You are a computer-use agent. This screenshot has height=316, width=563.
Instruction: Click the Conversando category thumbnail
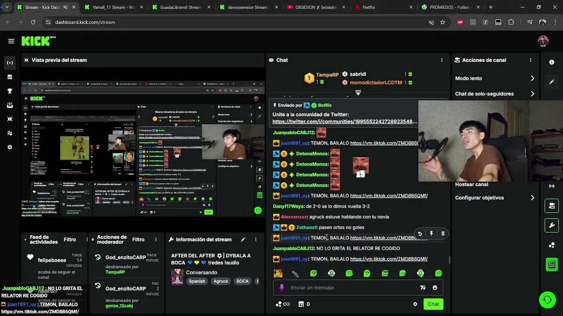click(177, 277)
